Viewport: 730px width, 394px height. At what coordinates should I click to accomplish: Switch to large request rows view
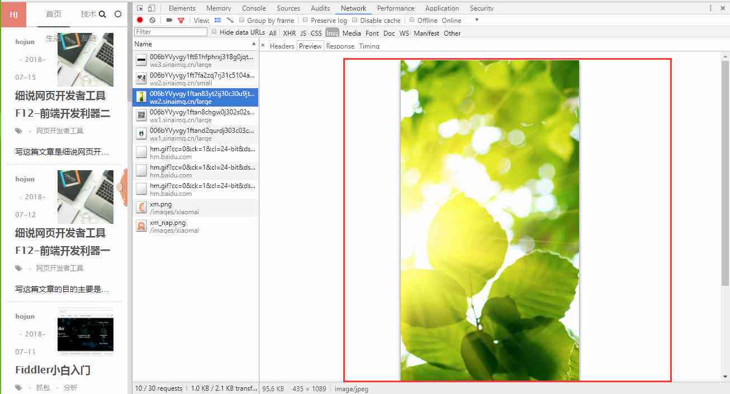pos(218,20)
